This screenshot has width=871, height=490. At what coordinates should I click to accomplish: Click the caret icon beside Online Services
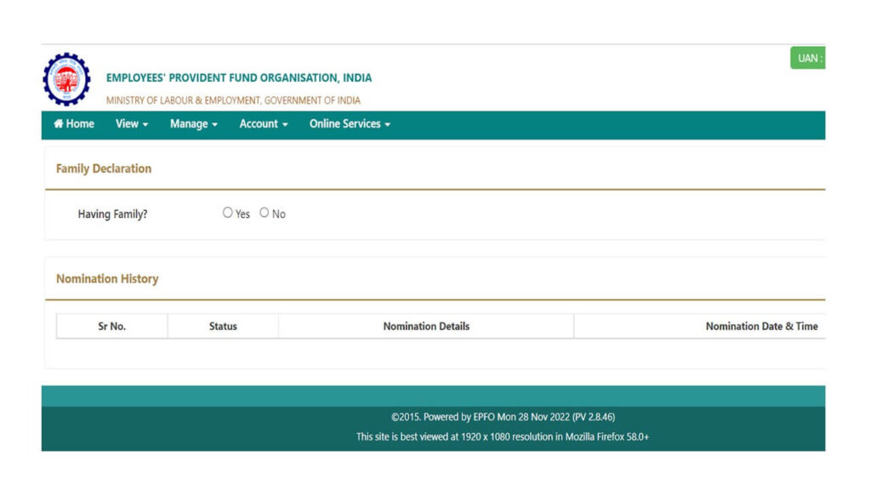[x=387, y=124]
